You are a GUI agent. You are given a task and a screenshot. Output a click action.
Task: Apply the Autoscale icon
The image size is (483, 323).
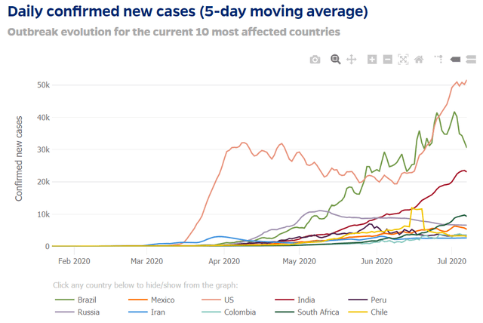coord(403,59)
